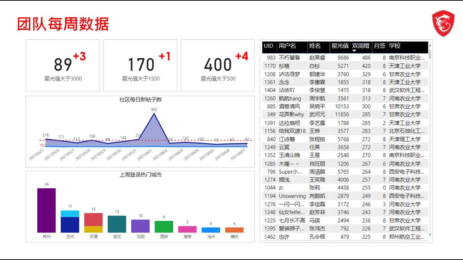The image size is (463, 260).
Task: Click the name cell 赵昊睿
Action: [317, 58]
